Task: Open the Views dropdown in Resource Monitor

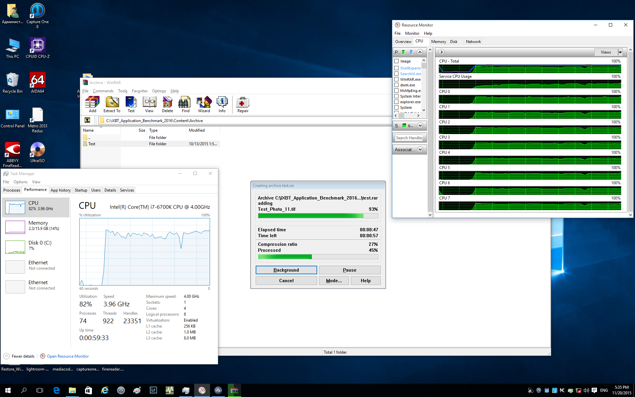Action: click(x=620, y=52)
